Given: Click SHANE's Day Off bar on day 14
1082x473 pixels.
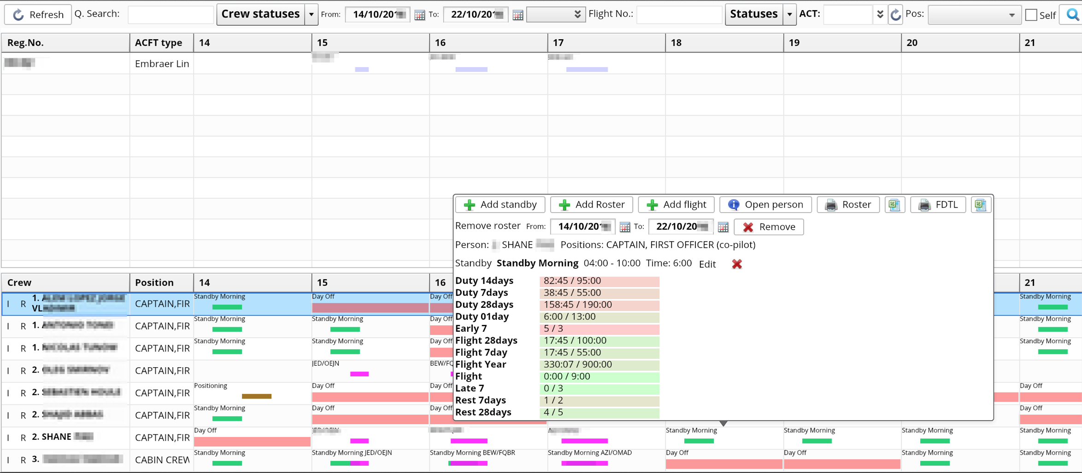Looking at the screenshot, I should [x=252, y=442].
